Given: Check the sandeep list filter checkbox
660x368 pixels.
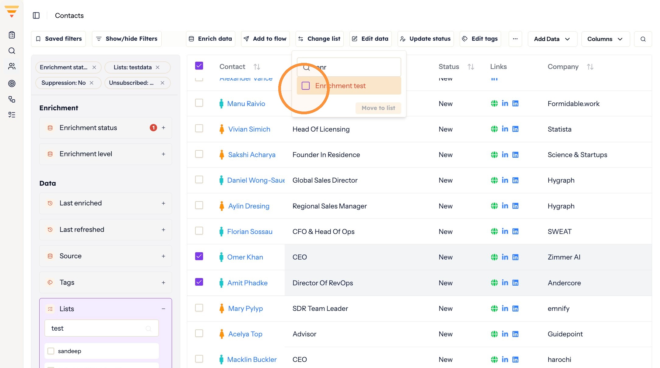Looking at the screenshot, I should [x=51, y=351].
